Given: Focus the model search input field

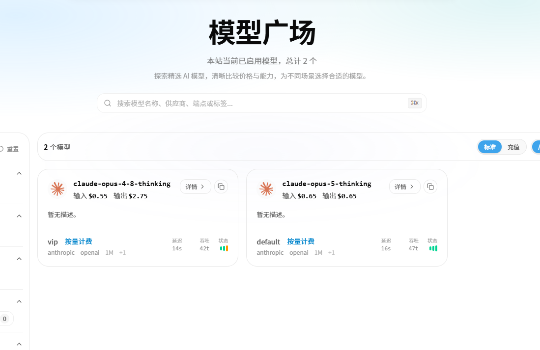Looking at the screenshot, I should tap(262, 103).
